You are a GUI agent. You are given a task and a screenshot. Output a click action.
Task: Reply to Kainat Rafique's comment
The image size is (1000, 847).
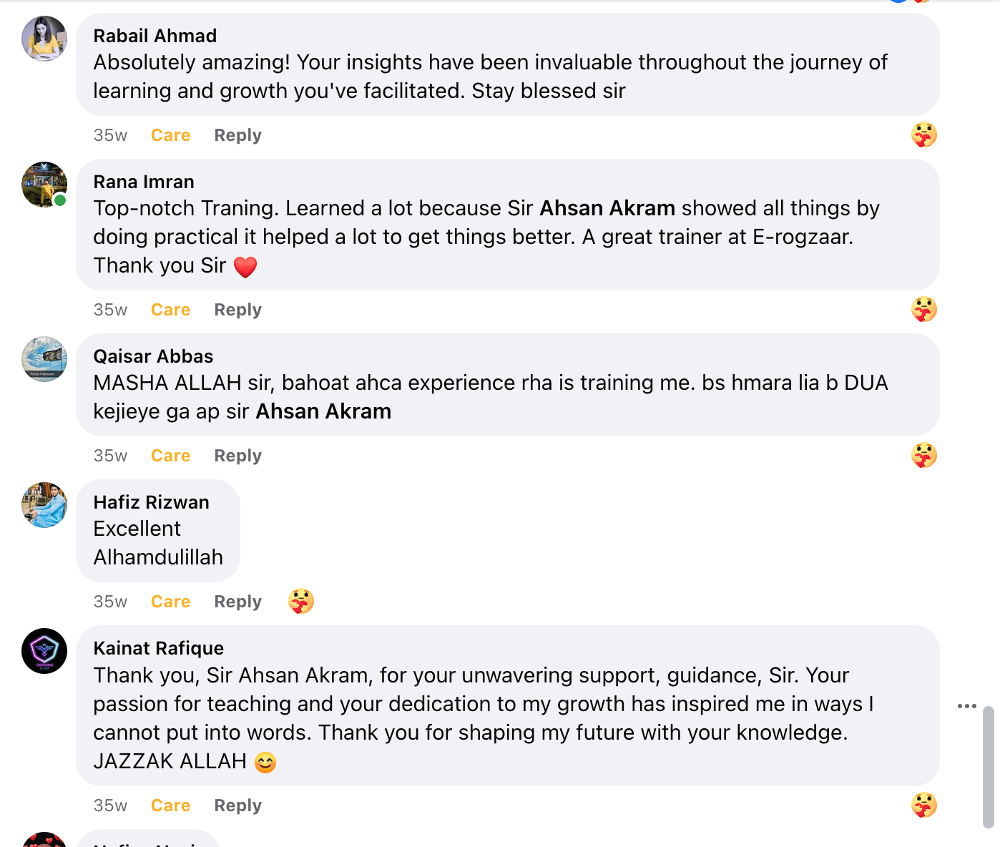237,806
